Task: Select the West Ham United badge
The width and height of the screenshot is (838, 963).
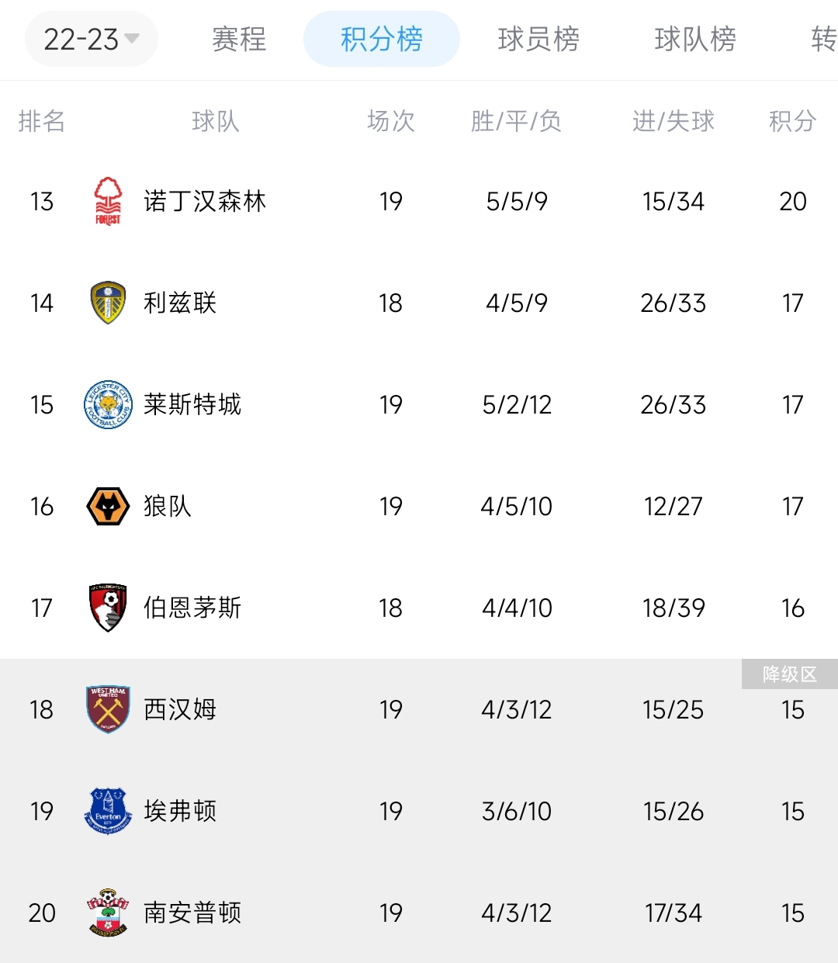Action: 108,709
